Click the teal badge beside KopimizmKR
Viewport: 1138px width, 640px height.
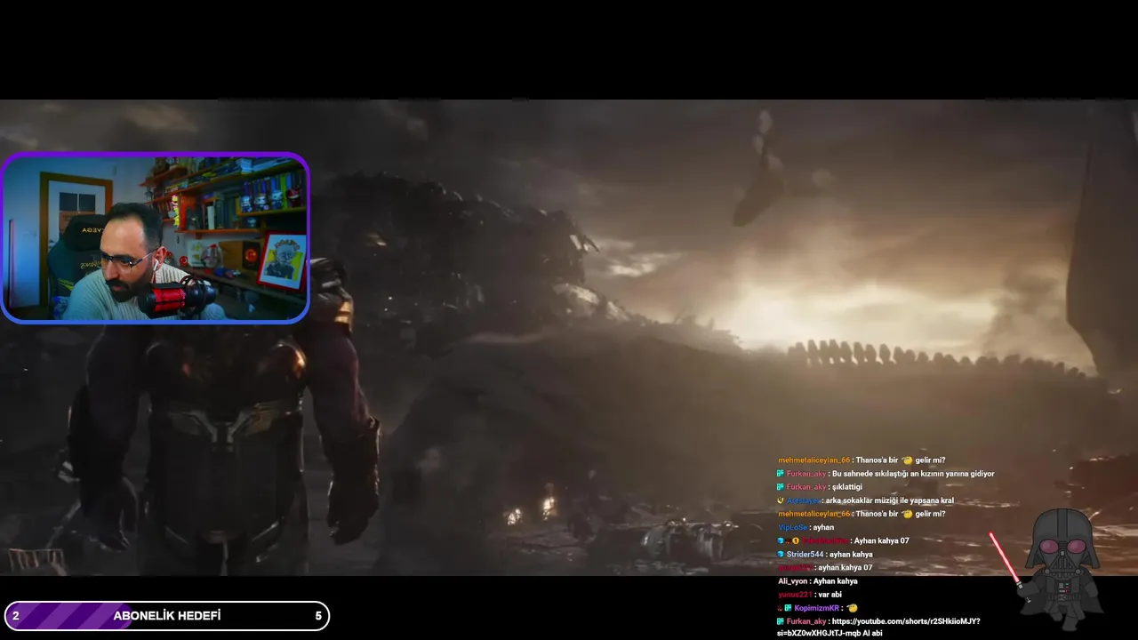pyautogui.click(x=789, y=608)
